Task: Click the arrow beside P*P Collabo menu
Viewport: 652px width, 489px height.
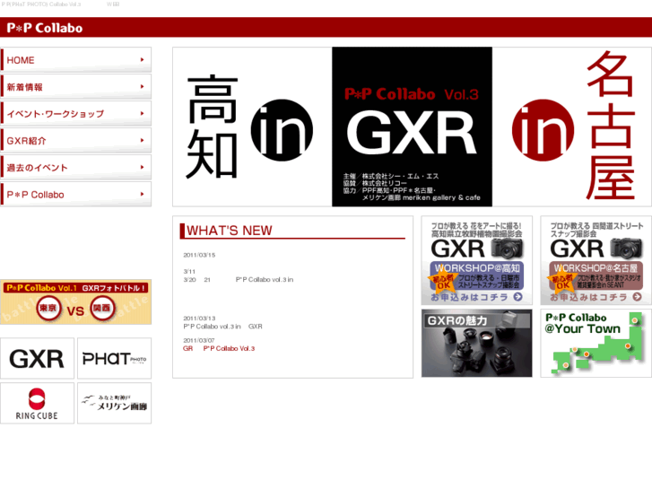Action: click(x=143, y=194)
